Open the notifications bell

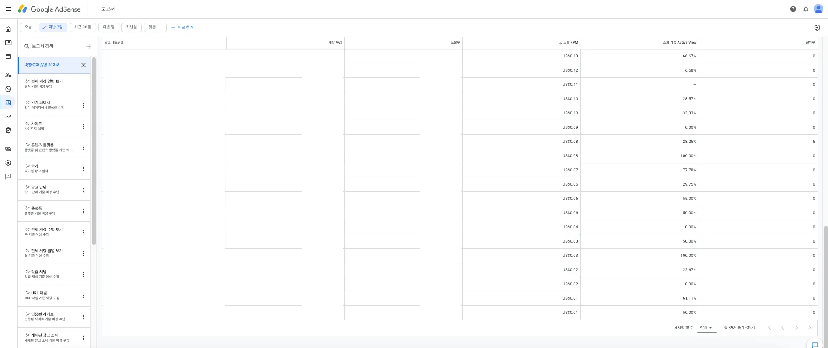coord(806,9)
